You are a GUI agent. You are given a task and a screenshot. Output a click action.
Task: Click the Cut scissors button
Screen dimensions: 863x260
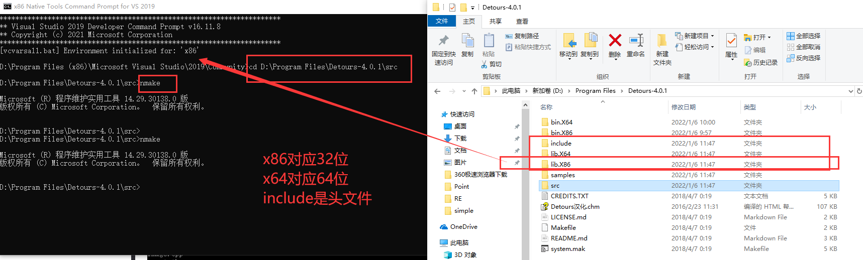tap(491, 64)
